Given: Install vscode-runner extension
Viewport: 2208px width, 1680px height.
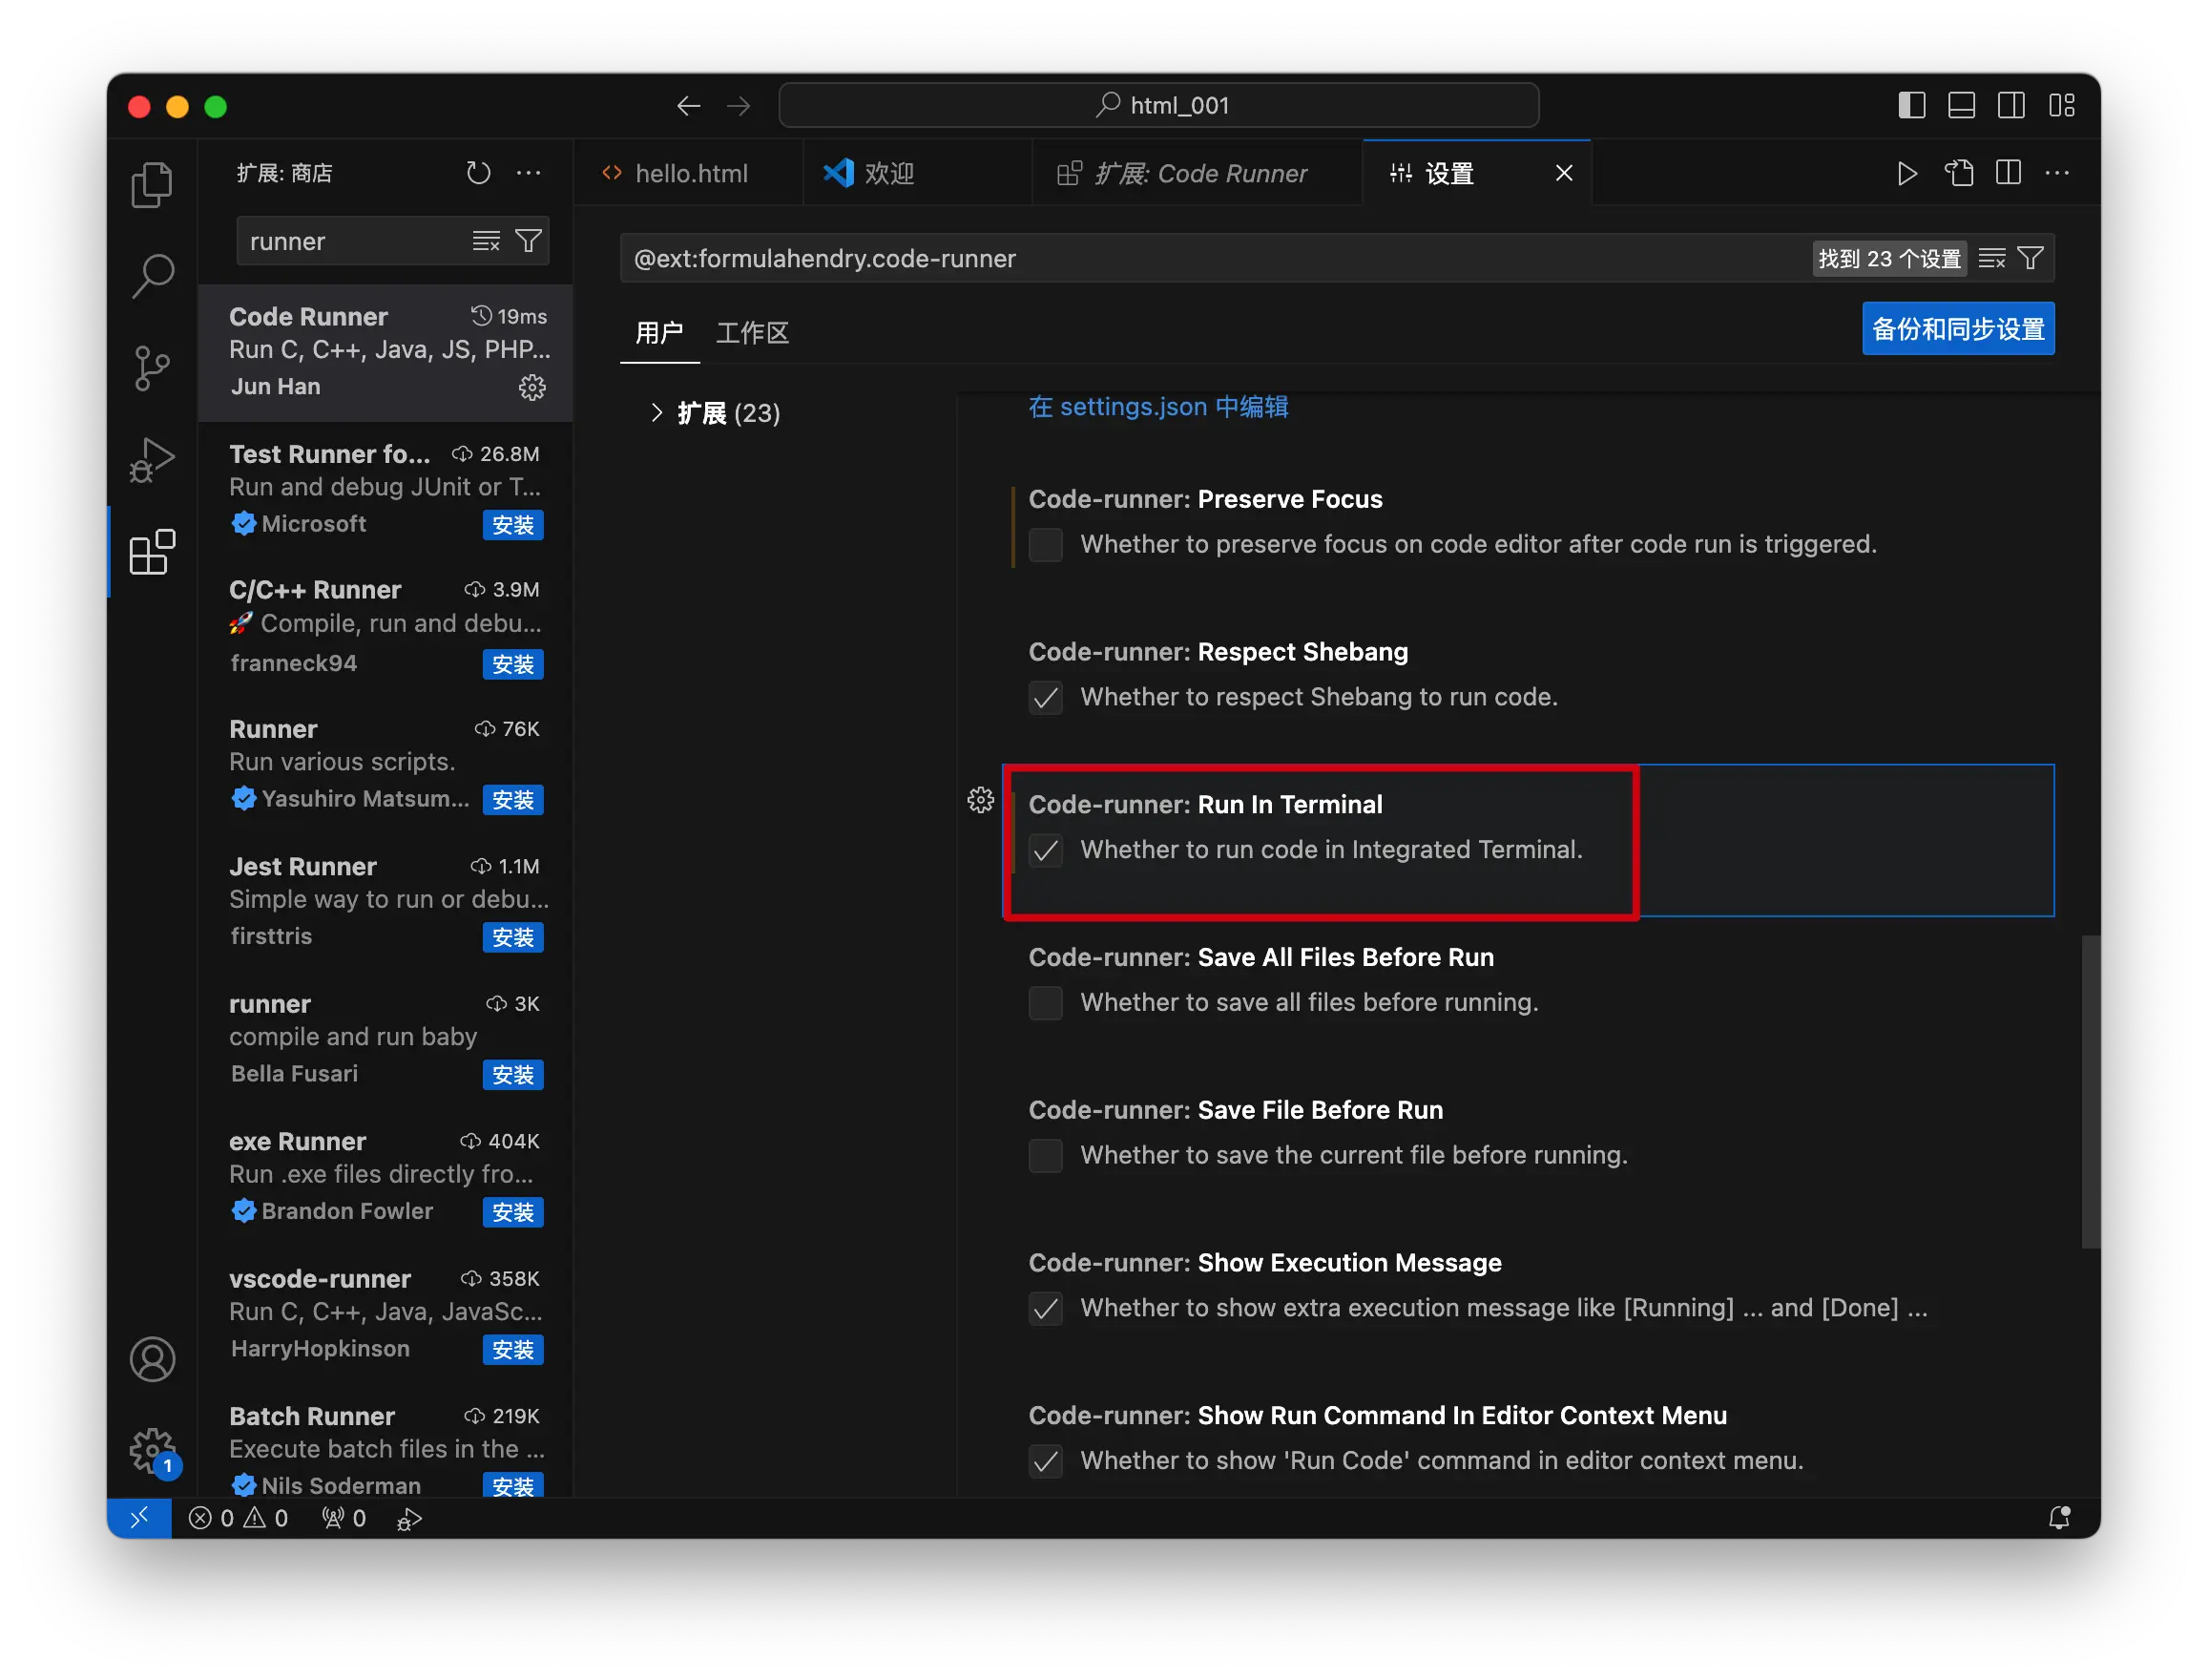Looking at the screenshot, I should 512,1350.
